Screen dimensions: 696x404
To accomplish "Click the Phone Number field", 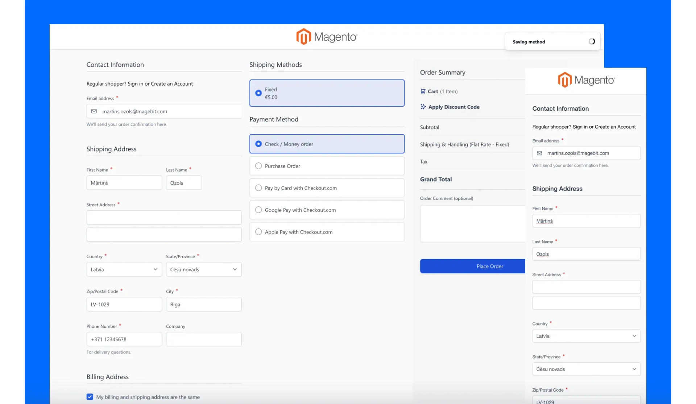I will [124, 339].
